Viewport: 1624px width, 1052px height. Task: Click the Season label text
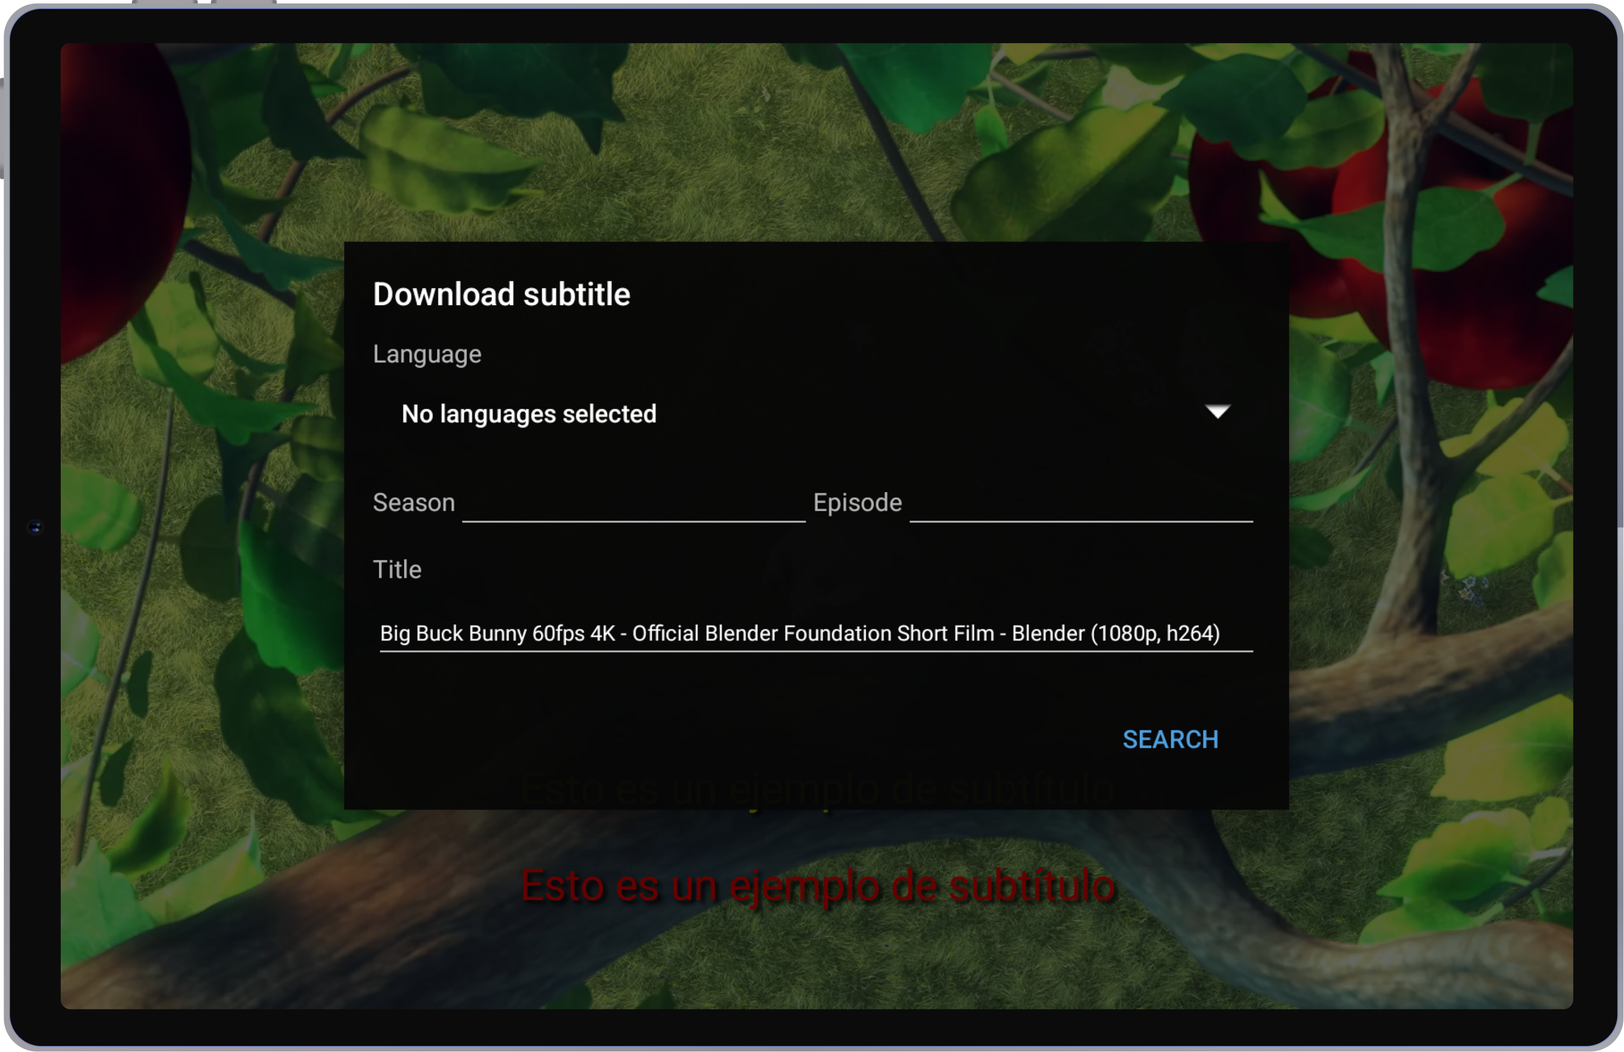pyautogui.click(x=414, y=502)
